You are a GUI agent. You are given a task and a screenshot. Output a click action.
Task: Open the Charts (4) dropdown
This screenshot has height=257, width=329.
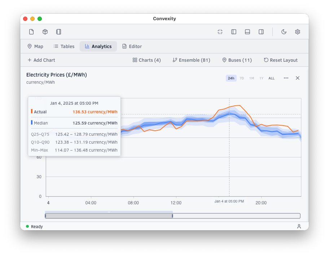point(147,60)
